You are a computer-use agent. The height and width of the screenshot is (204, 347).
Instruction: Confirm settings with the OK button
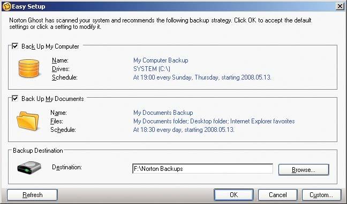tap(233, 195)
